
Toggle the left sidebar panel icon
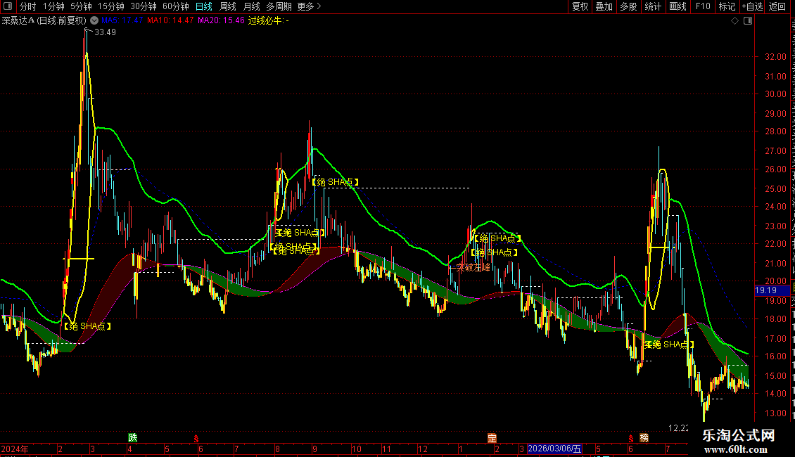[8, 6]
